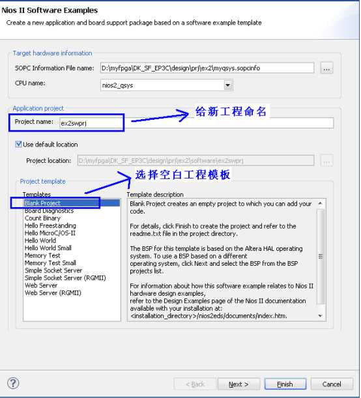361x398 pixels.
Task: Select the Blank Project template
Action: click(x=72, y=203)
